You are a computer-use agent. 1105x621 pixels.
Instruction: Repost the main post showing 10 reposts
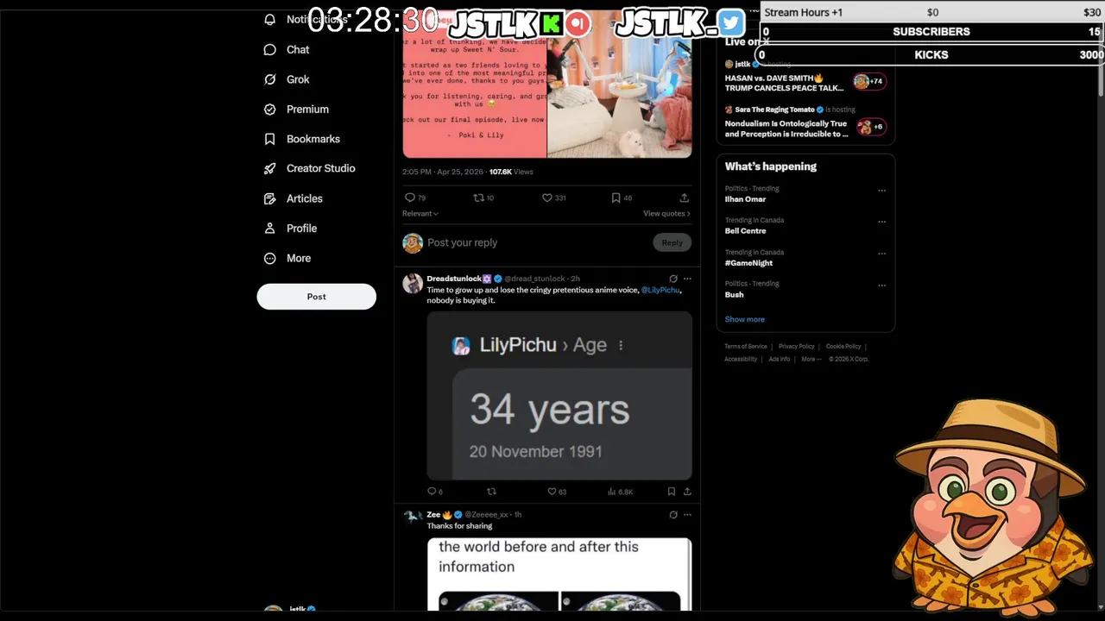(478, 198)
